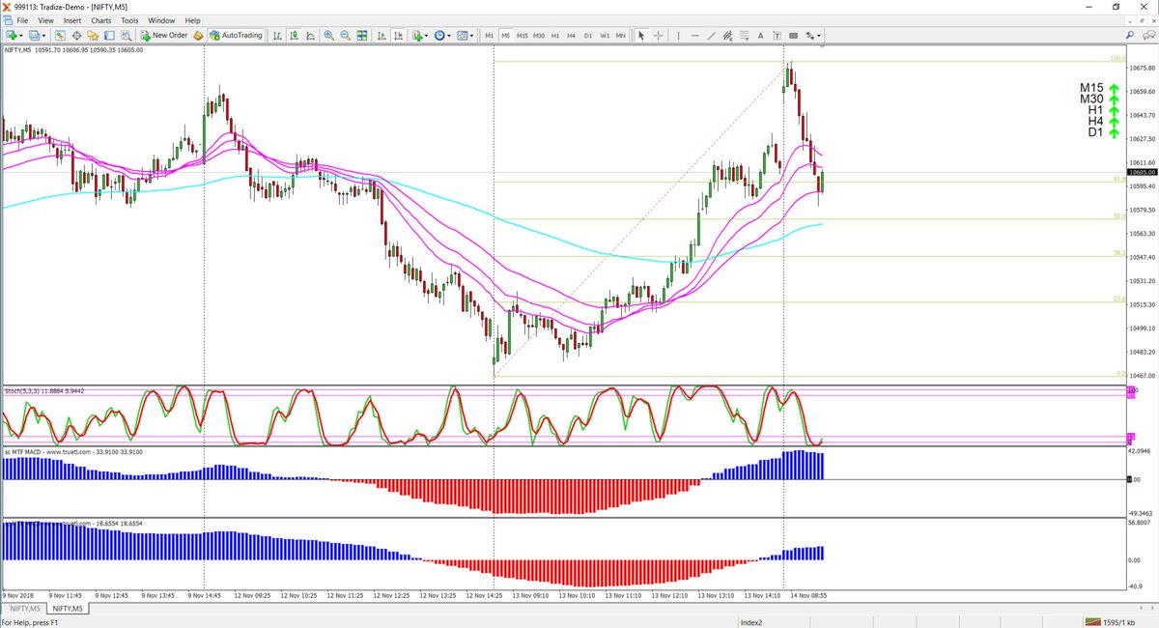Switch timeframe to H1
This screenshot has width=1159, height=628.
coord(555,37)
